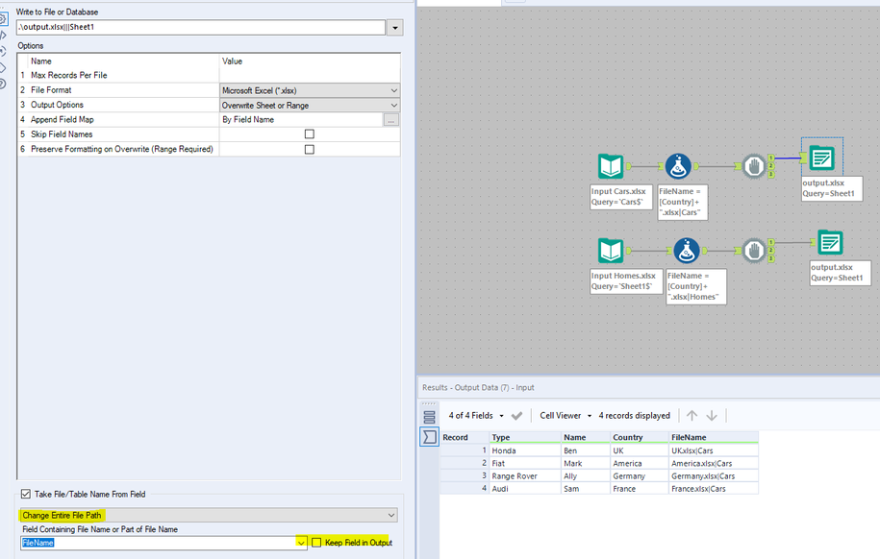Enable Keep Field in Output checkbox
Viewport: 880px width, 559px height.
click(x=316, y=542)
